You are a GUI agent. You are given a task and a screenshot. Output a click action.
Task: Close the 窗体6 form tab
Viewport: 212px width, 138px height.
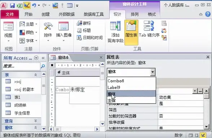tap(101, 57)
